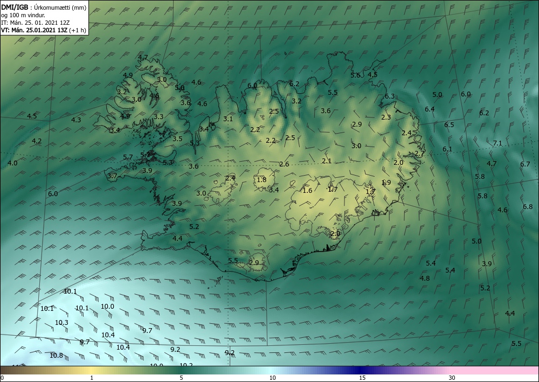
Task: Click the "3.5" value on the map
Action: 177,139
